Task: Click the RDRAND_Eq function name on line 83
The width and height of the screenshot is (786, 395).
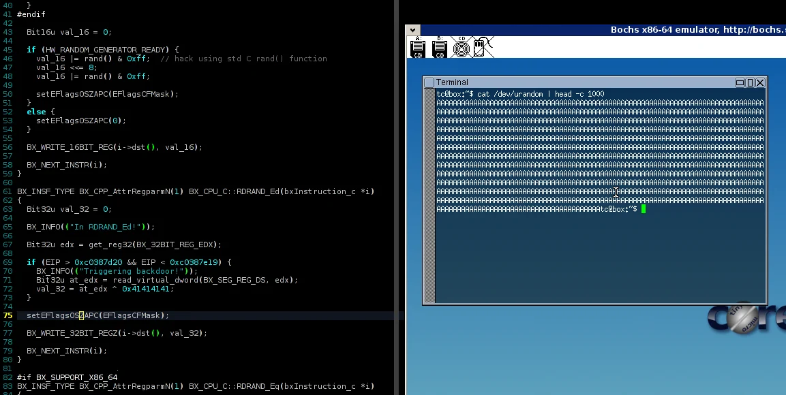Action: point(258,386)
